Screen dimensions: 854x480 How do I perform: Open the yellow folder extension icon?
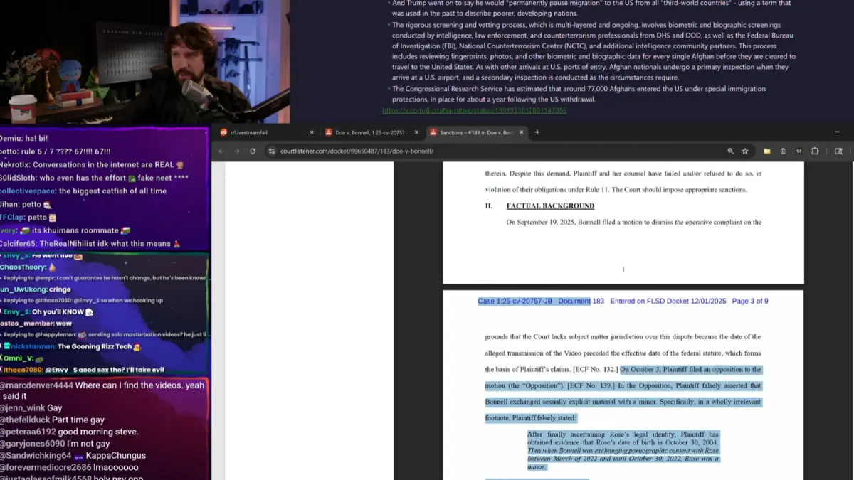tap(767, 151)
